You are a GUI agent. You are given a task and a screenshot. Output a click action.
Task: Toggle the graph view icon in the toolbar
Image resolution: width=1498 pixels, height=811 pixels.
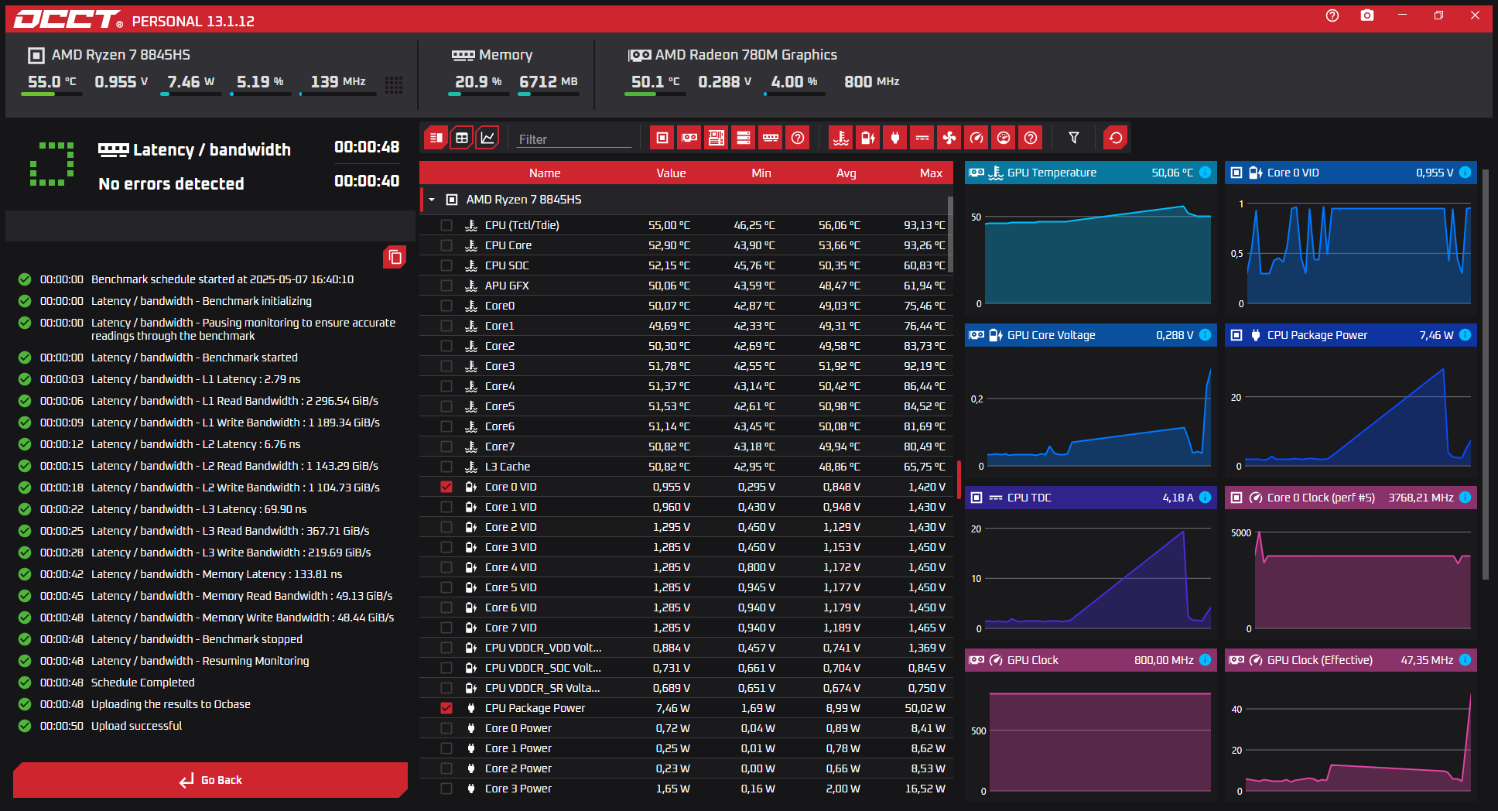487,138
